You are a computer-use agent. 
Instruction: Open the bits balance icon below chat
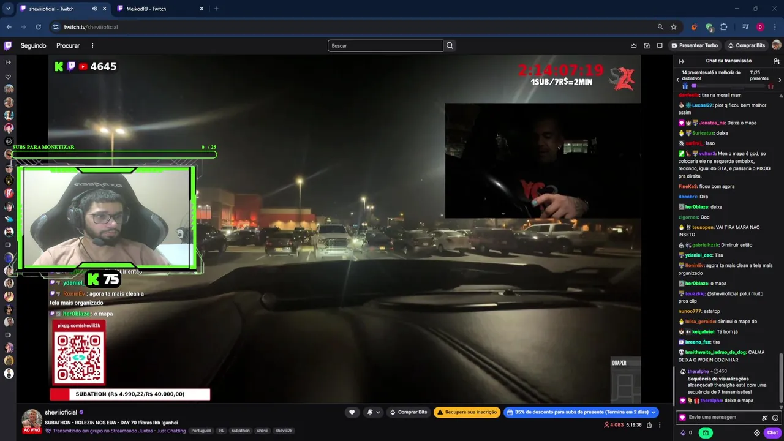pyautogui.click(x=684, y=432)
